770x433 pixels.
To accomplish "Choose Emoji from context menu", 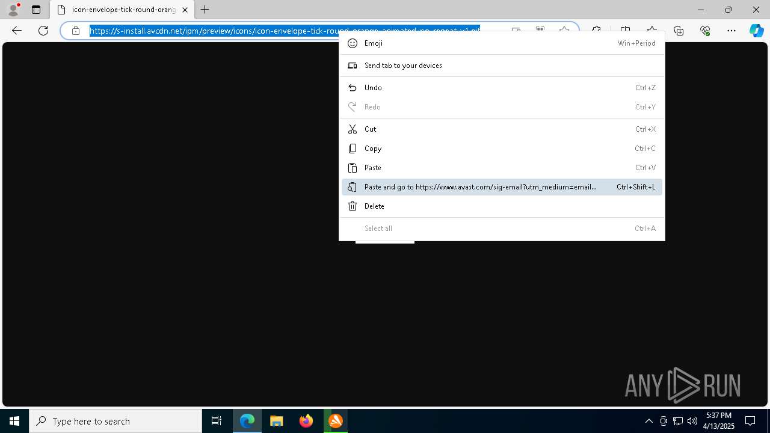I will [x=502, y=43].
